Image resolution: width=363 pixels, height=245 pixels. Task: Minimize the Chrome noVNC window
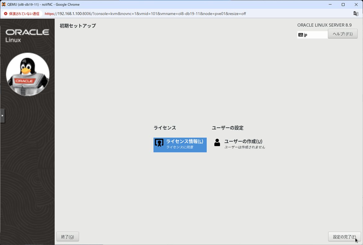pyautogui.click(x=330, y=4)
